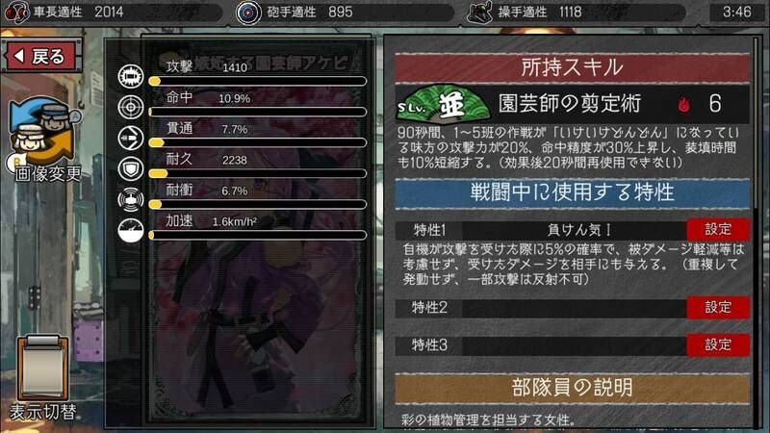Click the skill level 並 fan badge
This screenshot has height=433, width=770.
tap(443, 105)
